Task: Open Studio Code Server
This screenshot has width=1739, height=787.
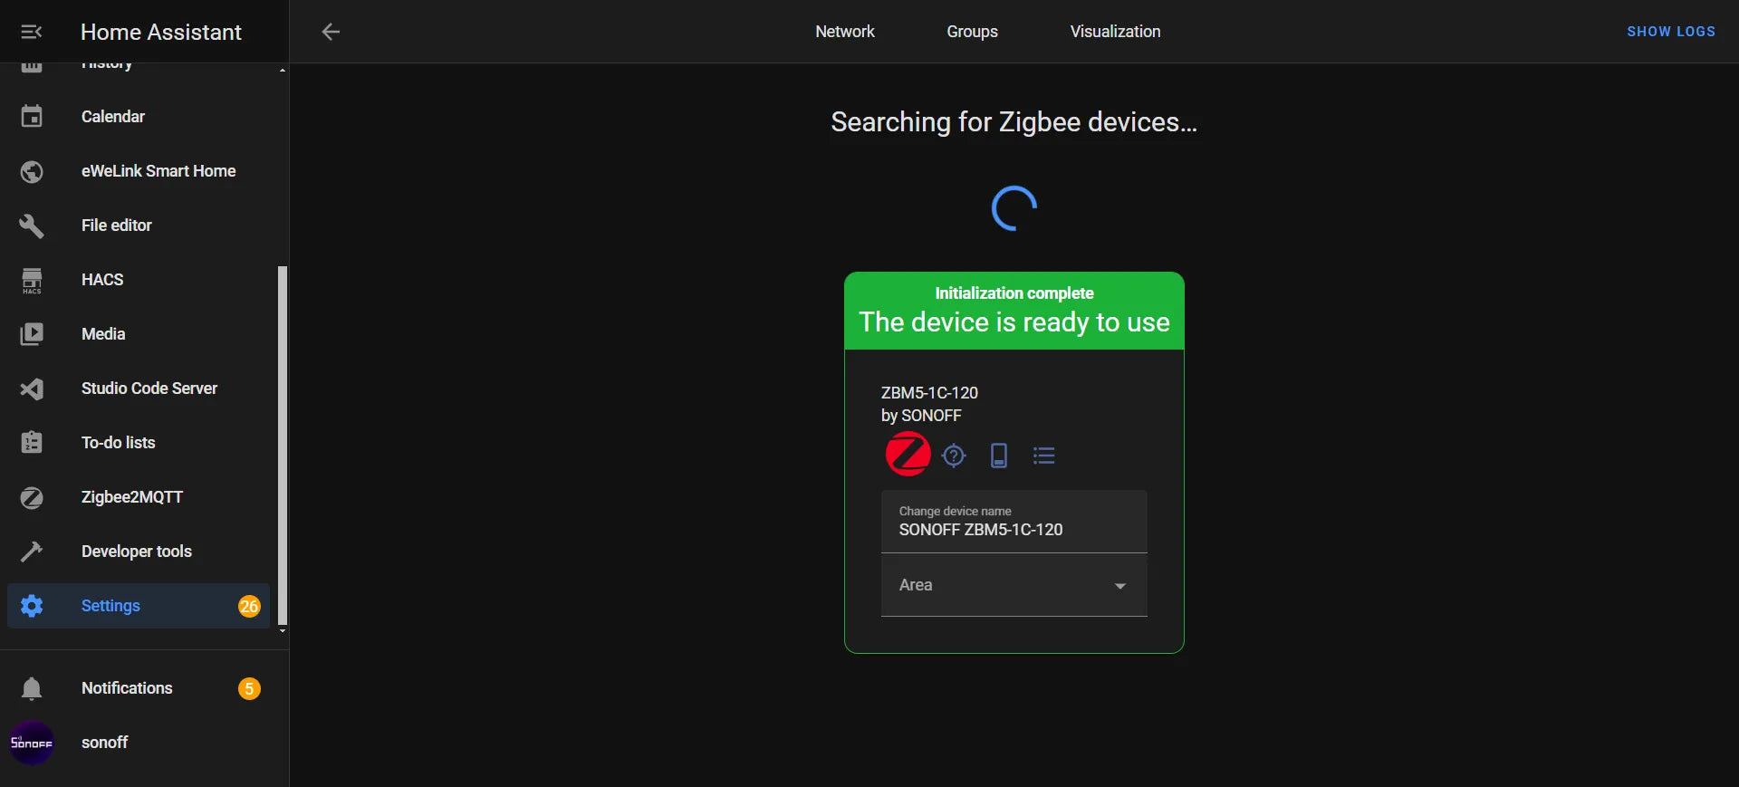Action: pyautogui.click(x=139, y=389)
